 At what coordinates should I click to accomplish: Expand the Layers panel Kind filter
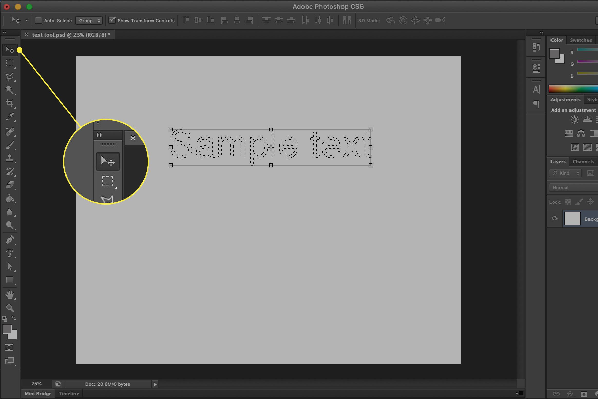pos(565,173)
